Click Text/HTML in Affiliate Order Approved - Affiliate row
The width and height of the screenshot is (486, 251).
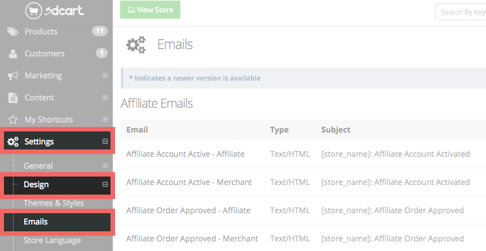290,210
